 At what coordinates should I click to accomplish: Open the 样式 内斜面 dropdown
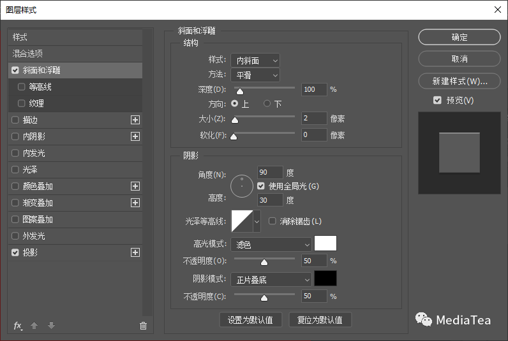255,61
